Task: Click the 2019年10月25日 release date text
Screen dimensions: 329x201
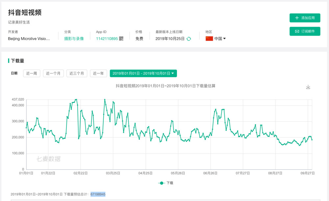Action: 170,38
